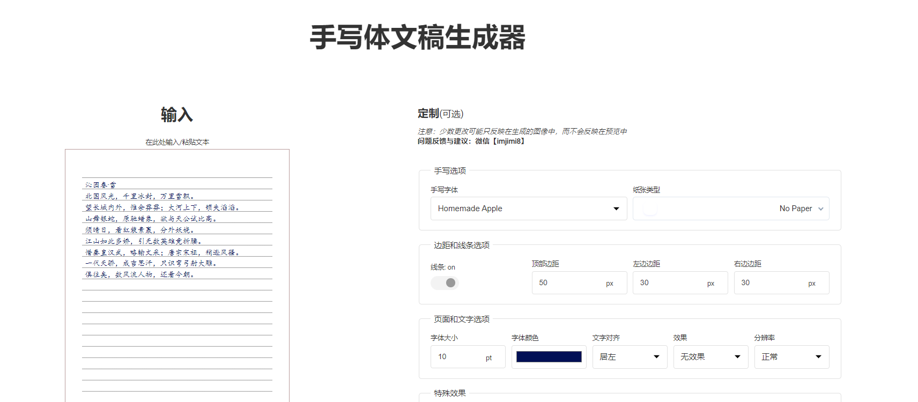Screen dimensions: 918x402
Task: Expand the 效果 无效果 dropdown
Action: (710, 357)
